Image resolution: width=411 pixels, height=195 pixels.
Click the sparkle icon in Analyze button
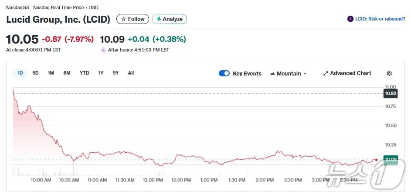(159, 19)
